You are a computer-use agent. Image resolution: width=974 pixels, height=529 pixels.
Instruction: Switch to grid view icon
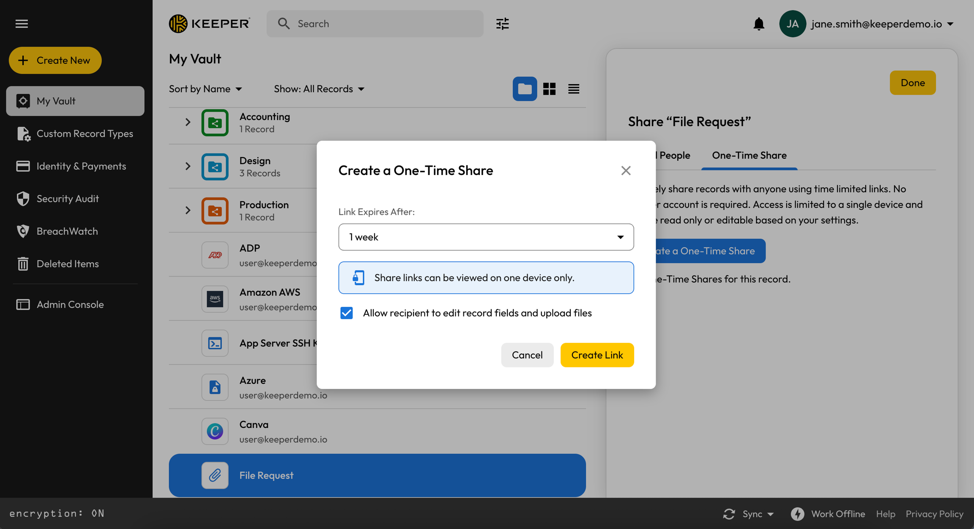click(x=549, y=89)
